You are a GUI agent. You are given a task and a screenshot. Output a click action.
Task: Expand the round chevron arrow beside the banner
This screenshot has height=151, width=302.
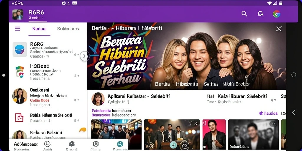[x=85, y=56]
